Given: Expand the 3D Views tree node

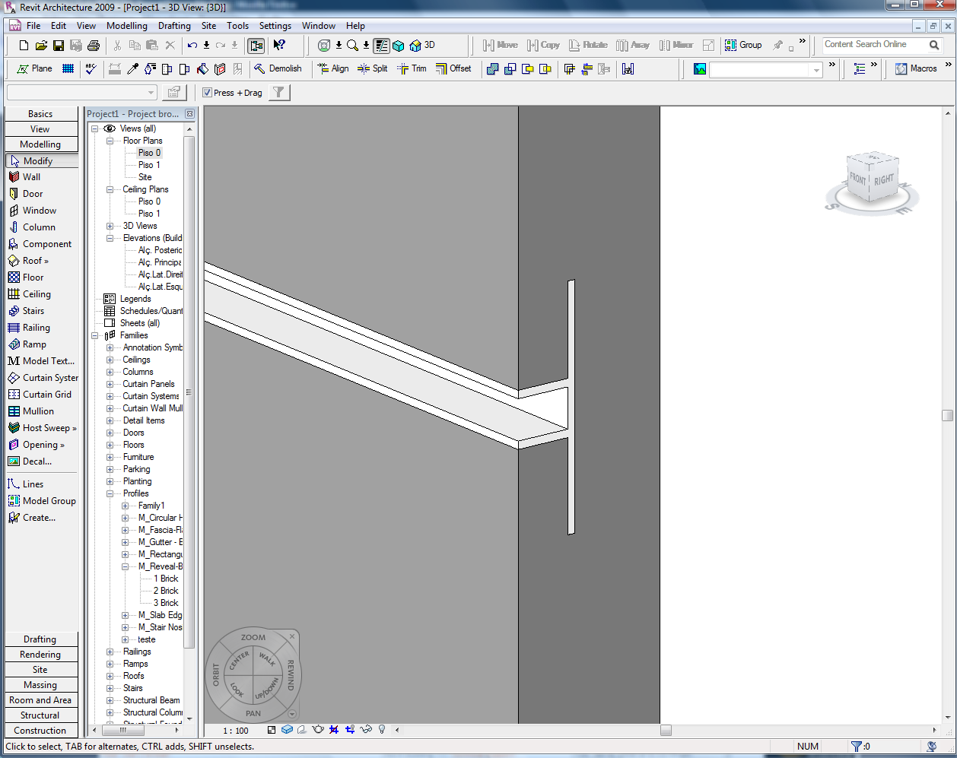Looking at the screenshot, I should (x=110, y=226).
